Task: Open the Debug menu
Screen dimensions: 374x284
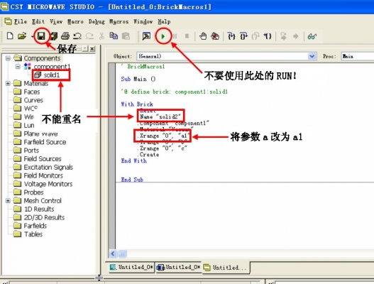Action: pyautogui.click(x=97, y=22)
